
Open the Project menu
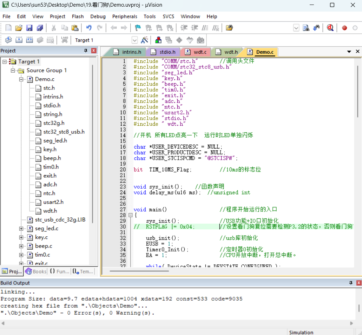pyautogui.click(x=58, y=17)
